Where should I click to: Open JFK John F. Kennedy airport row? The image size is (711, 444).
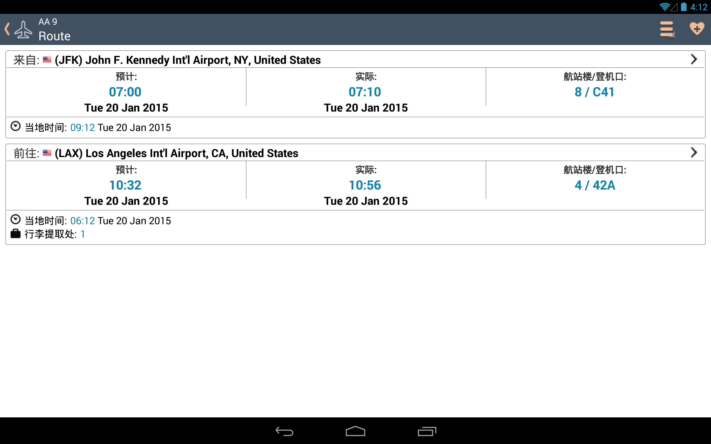(x=187, y=60)
